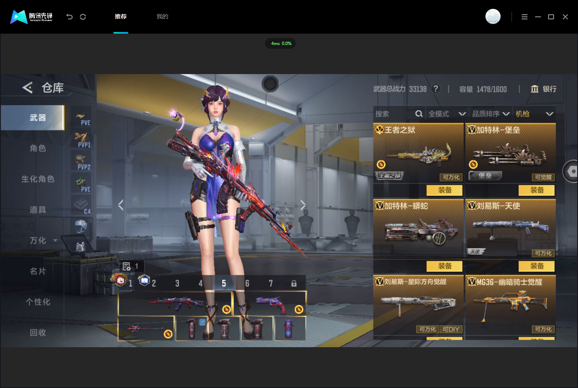Viewport: 578px width, 388px height.
Task: Select the C4 bag icon
Action: (81, 206)
